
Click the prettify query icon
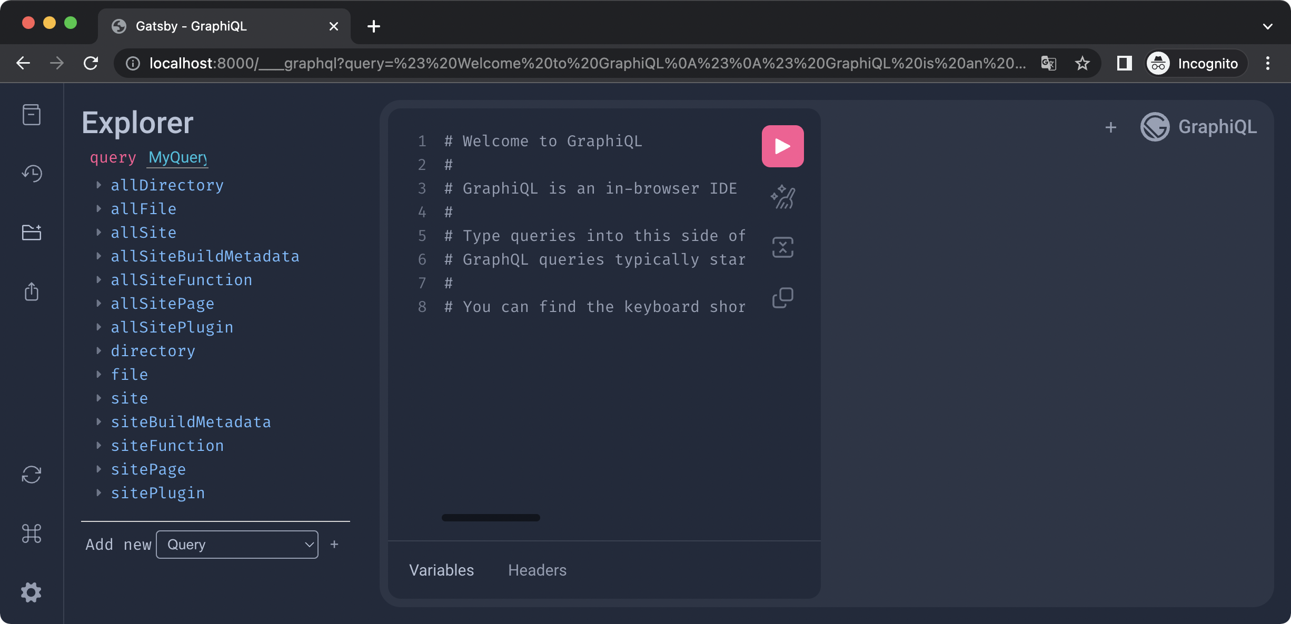point(782,197)
